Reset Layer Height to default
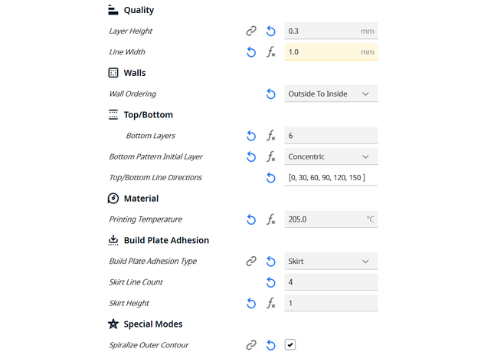Screen dimensions: 481x362 pos(270,31)
